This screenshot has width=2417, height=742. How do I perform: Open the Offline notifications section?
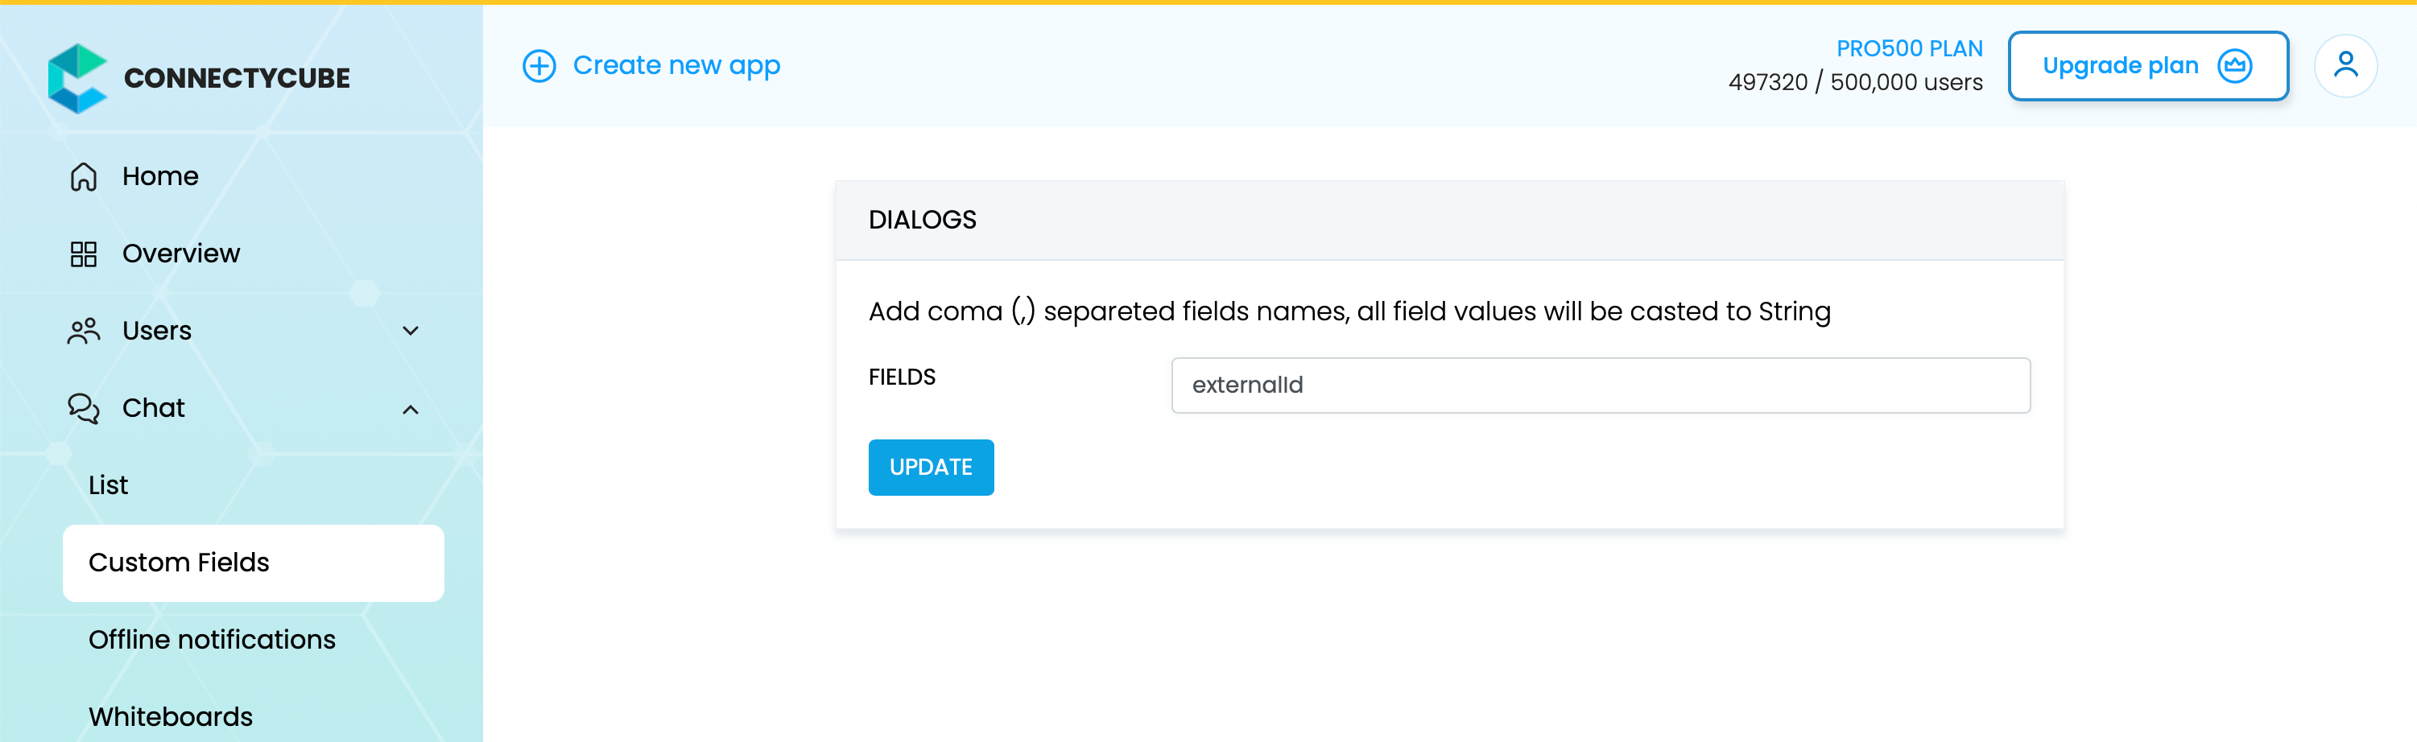tap(212, 639)
